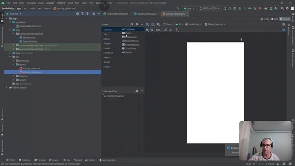Open the NoActivity theme dropdown

click(193, 24)
